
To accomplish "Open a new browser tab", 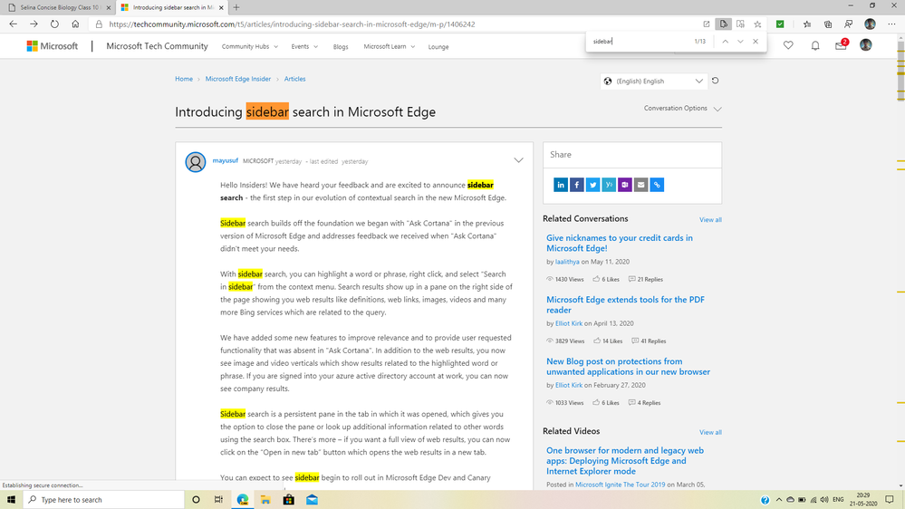I will coord(236,7).
